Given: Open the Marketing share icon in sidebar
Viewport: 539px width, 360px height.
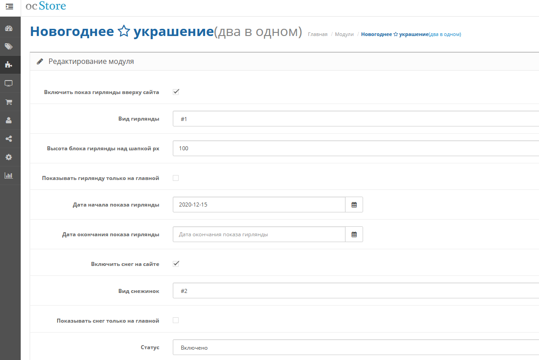Looking at the screenshot, I should tap(9, 139).
